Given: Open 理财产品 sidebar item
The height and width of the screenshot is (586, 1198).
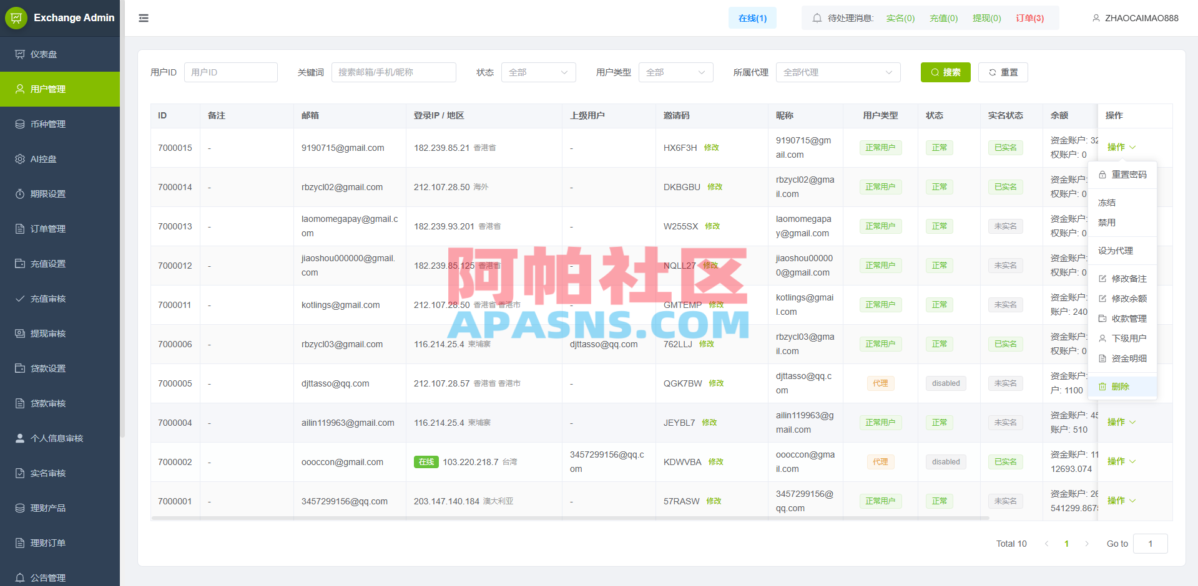Looking at the screenshot, I should [60, 508].
